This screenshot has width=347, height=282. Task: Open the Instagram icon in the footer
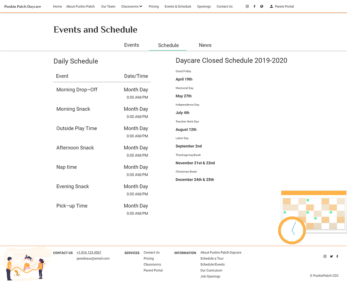click(x=325, y=256)
